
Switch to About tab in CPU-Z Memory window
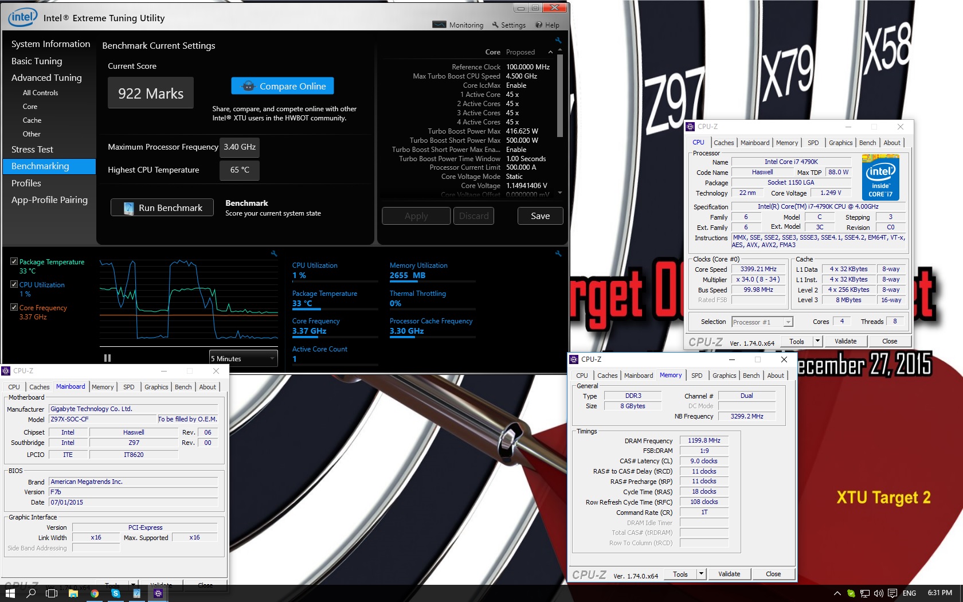[776, 376]
